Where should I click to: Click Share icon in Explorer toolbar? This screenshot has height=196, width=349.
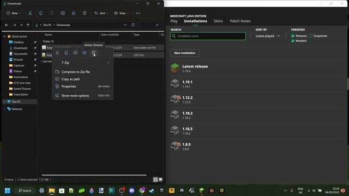pos(74,13)
